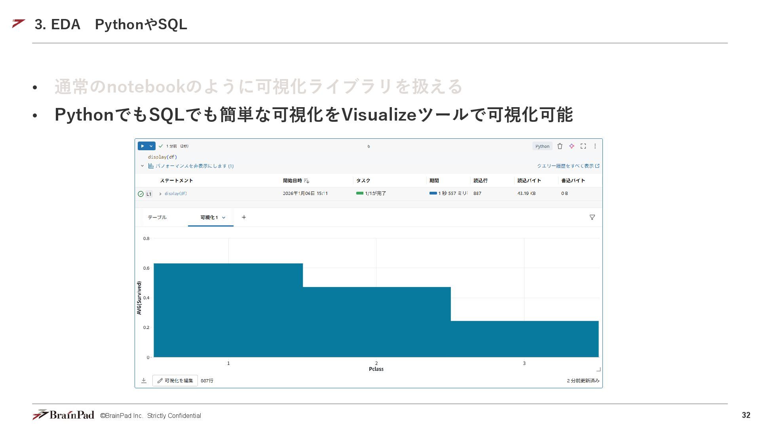Open cell kebab menu

[595, 146]
